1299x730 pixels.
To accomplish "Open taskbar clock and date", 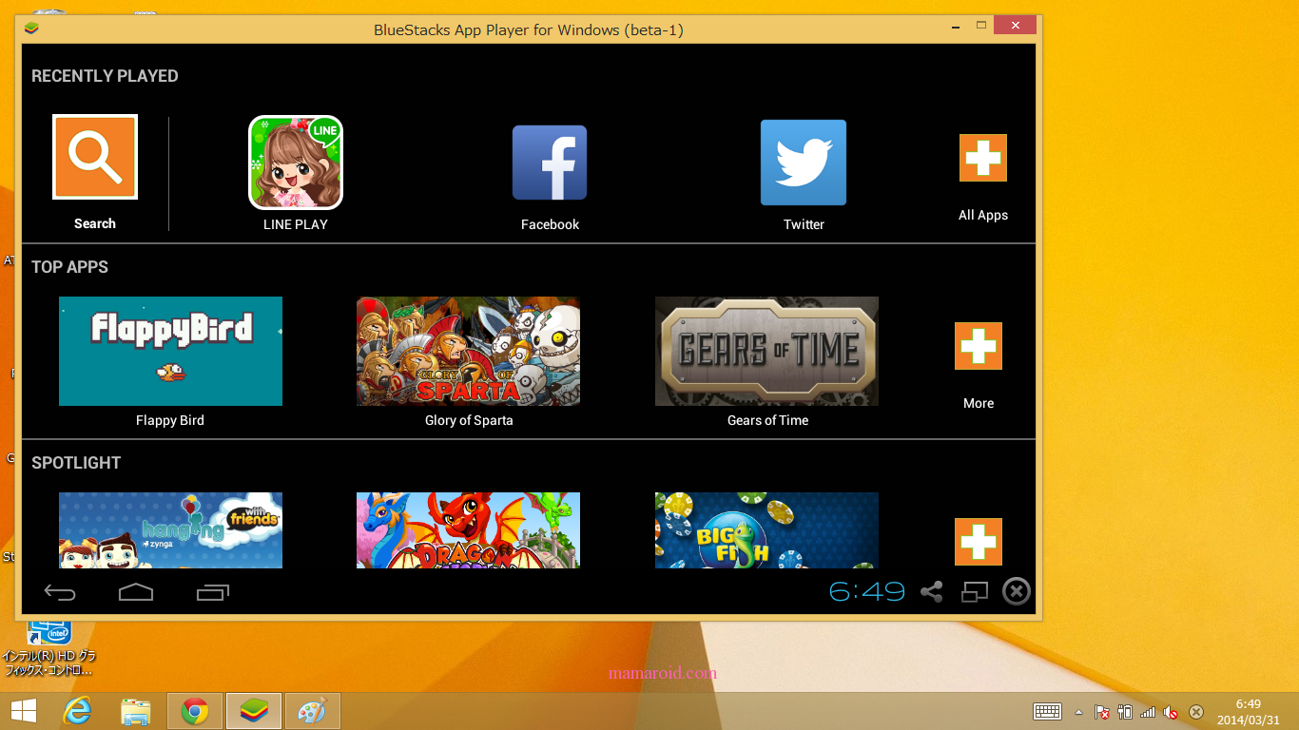I will tap(1248, 711).
